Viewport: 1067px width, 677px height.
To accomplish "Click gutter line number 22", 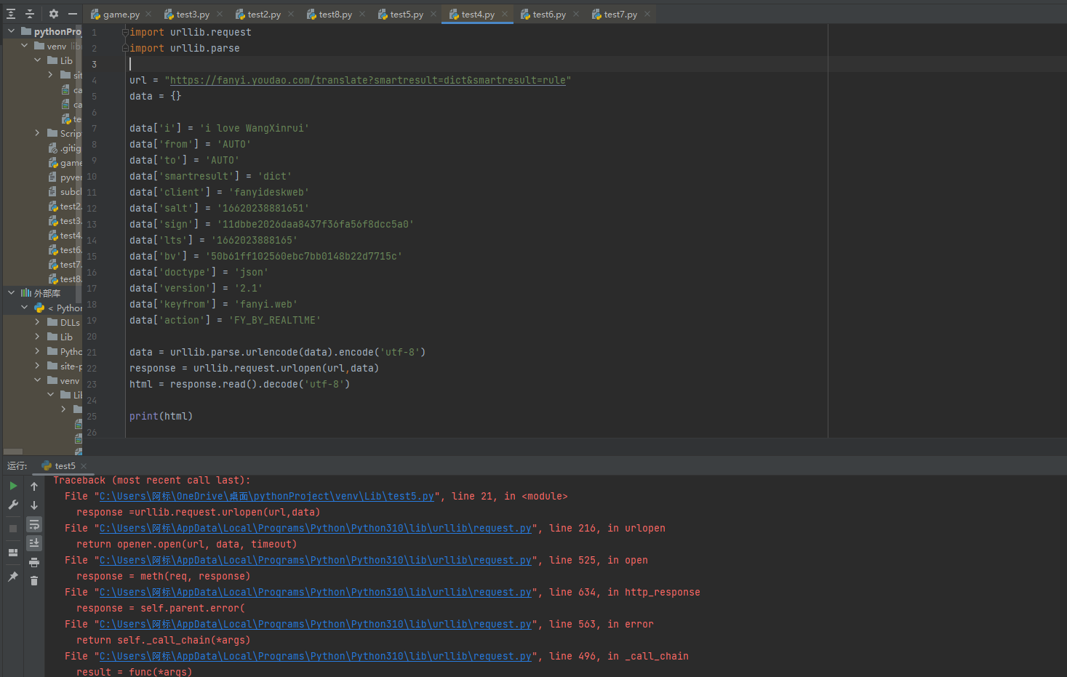I will (92, 369).
